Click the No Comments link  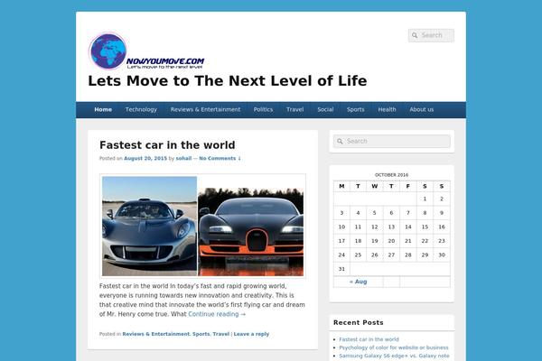[x=220, y=159]
